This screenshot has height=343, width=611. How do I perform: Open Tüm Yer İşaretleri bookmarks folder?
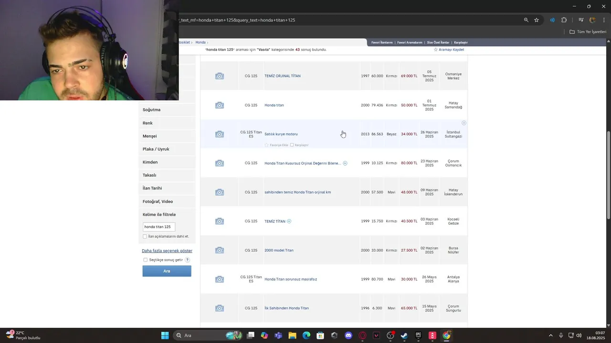point(588,31)
